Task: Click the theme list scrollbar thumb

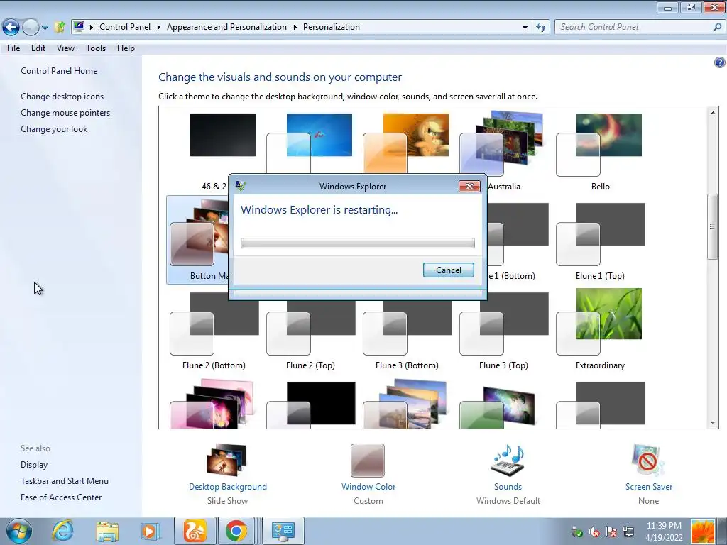Action: point(713,226)
